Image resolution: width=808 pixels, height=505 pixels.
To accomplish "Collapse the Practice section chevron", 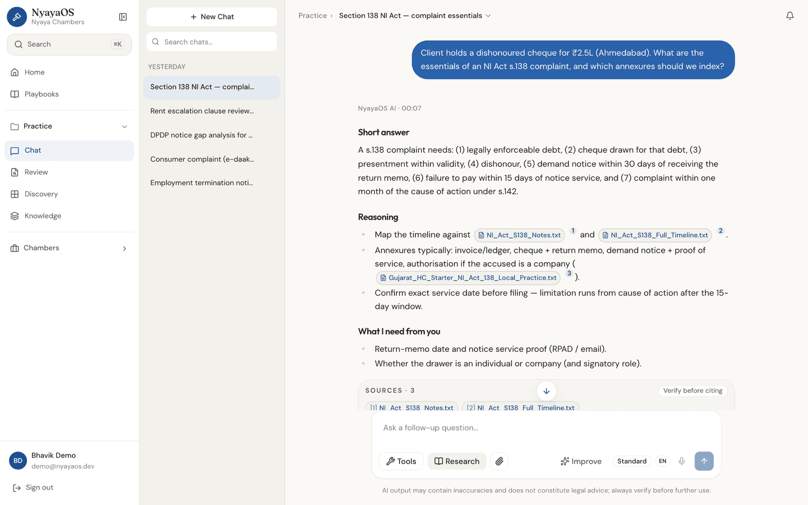I will click(124, 127).
